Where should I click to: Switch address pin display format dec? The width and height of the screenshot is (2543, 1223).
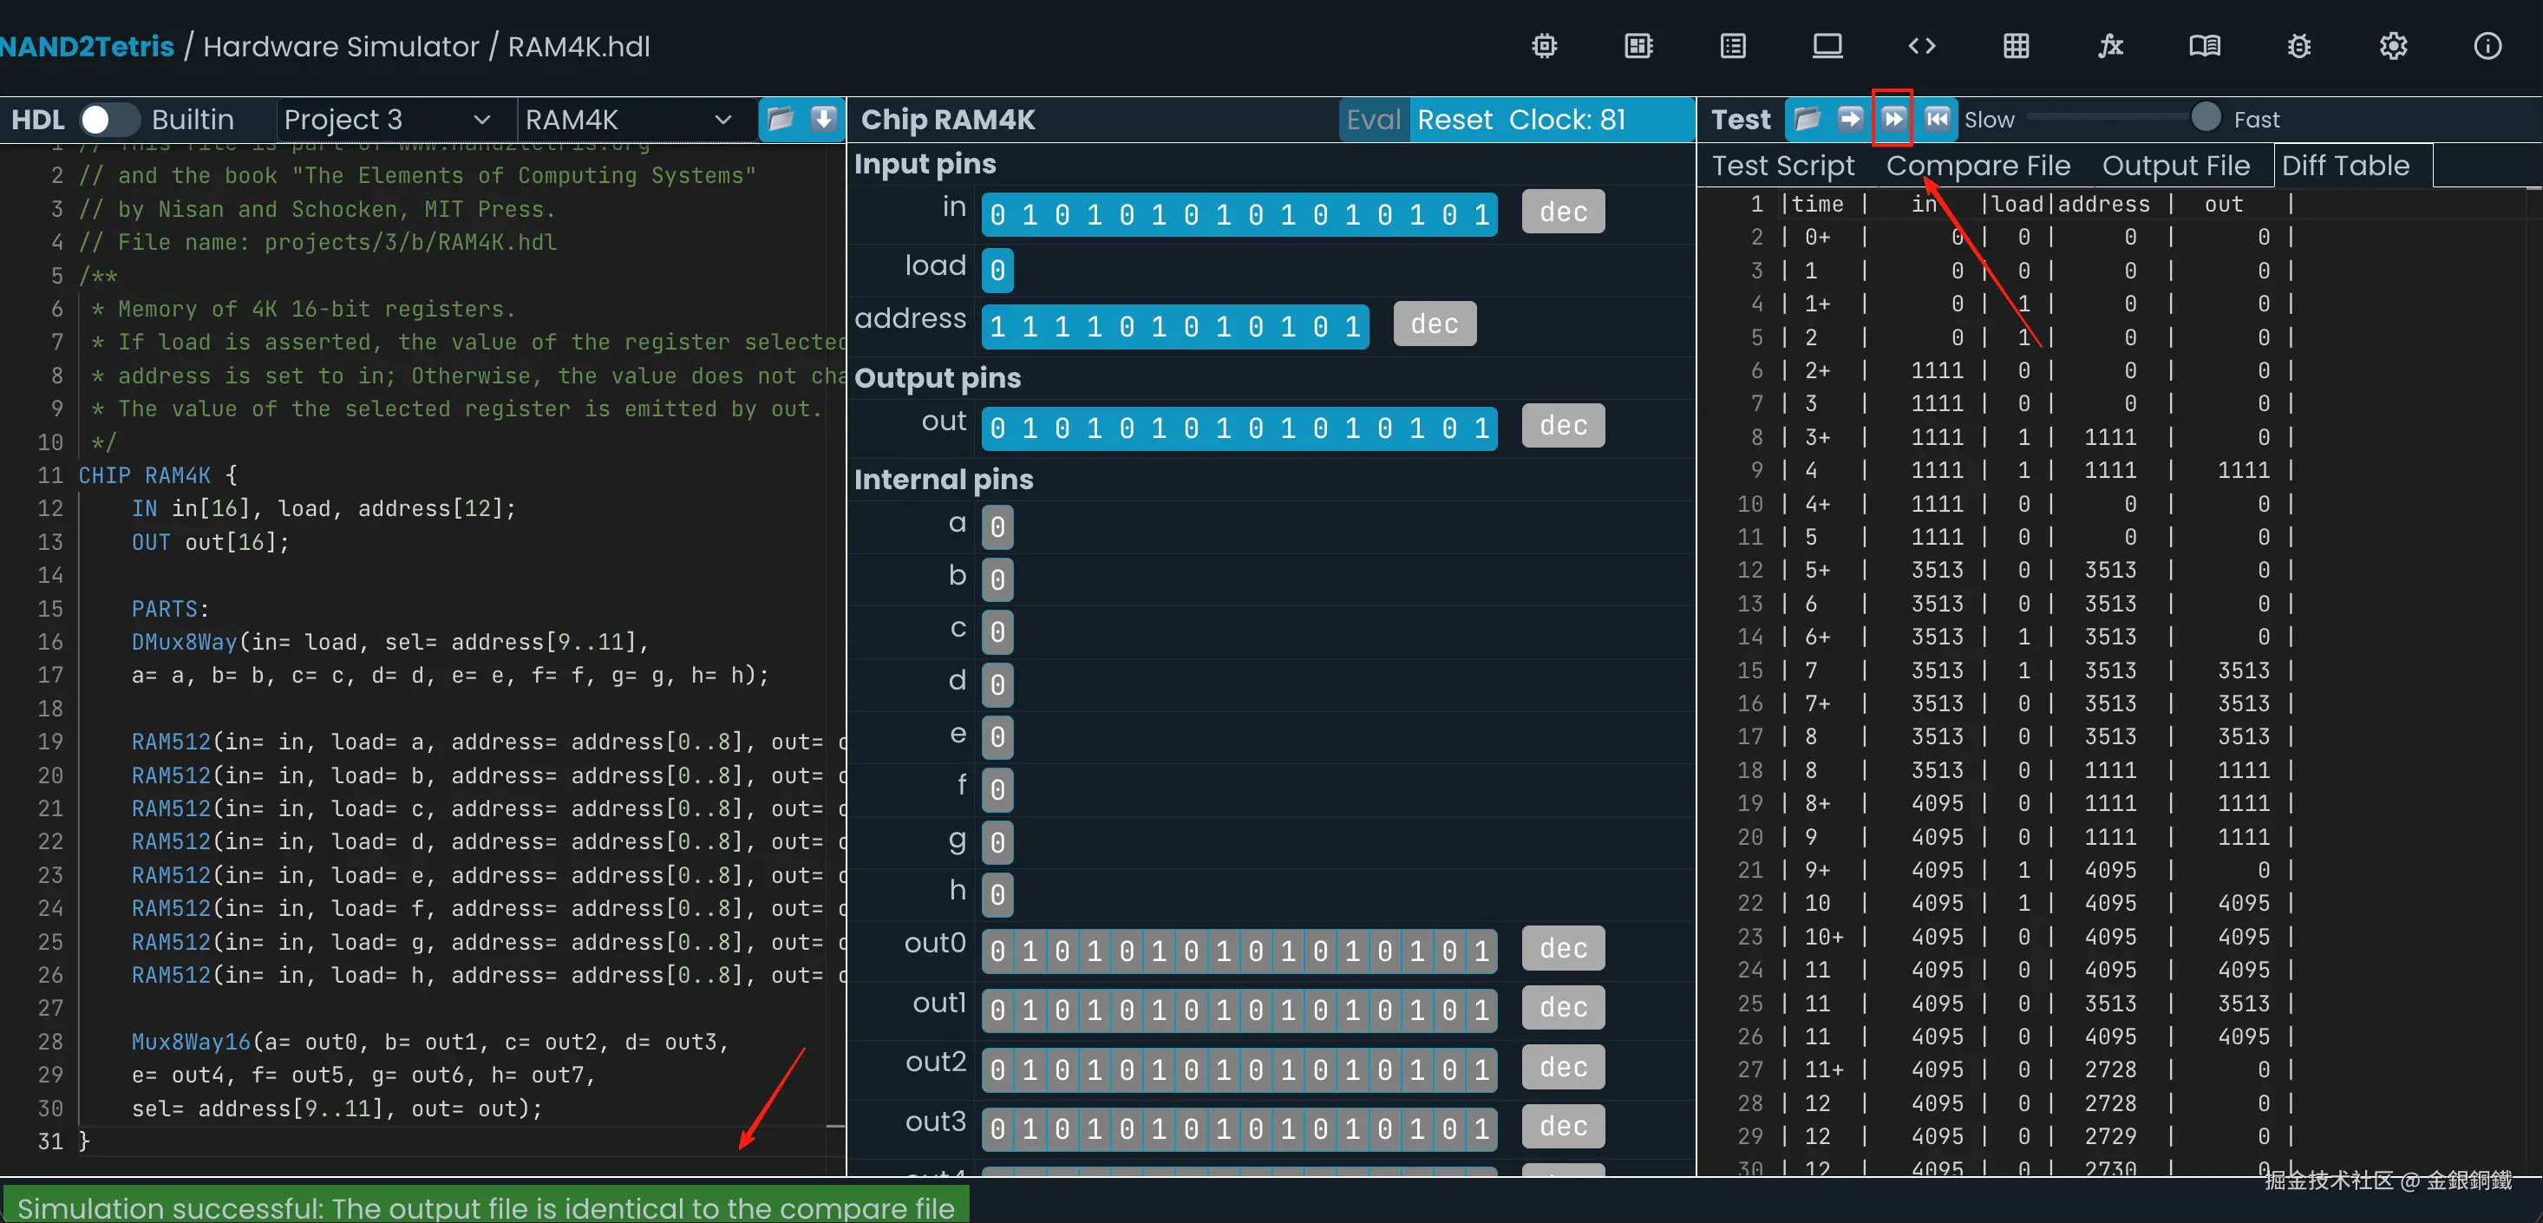1434,324
